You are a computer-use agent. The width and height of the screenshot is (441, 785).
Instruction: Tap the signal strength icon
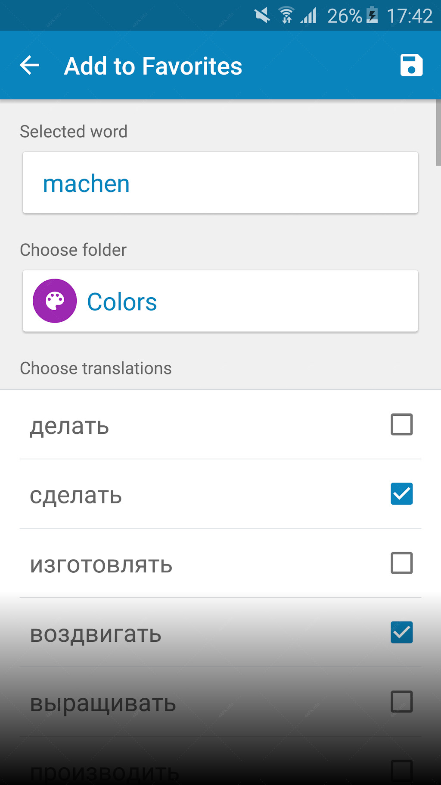pyautogui.click(x=309, y=16)
